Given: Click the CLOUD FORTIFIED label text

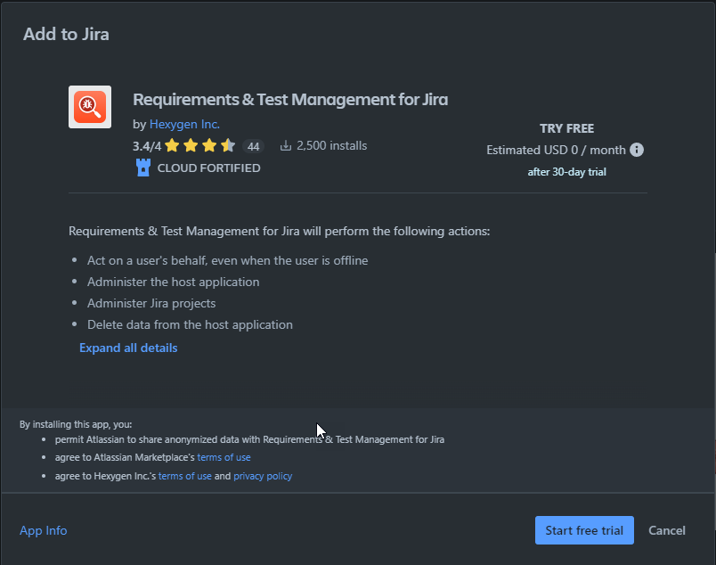Looking at the screenshot, I should click(x=208, y=168).
